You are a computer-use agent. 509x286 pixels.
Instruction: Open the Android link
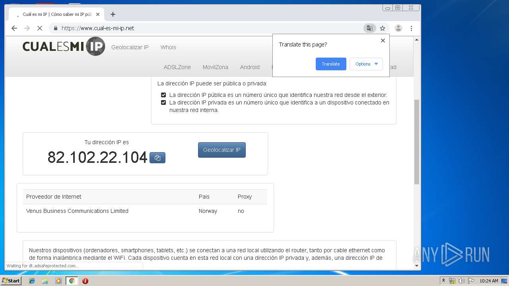[250, 67]
